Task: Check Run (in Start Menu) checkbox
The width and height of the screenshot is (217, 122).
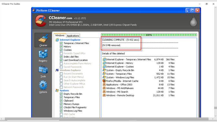Action: pyautogui.click(x=61, y=77)
